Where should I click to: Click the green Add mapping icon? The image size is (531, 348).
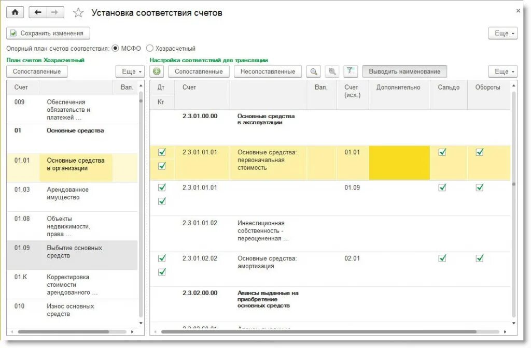pos(156,71)
